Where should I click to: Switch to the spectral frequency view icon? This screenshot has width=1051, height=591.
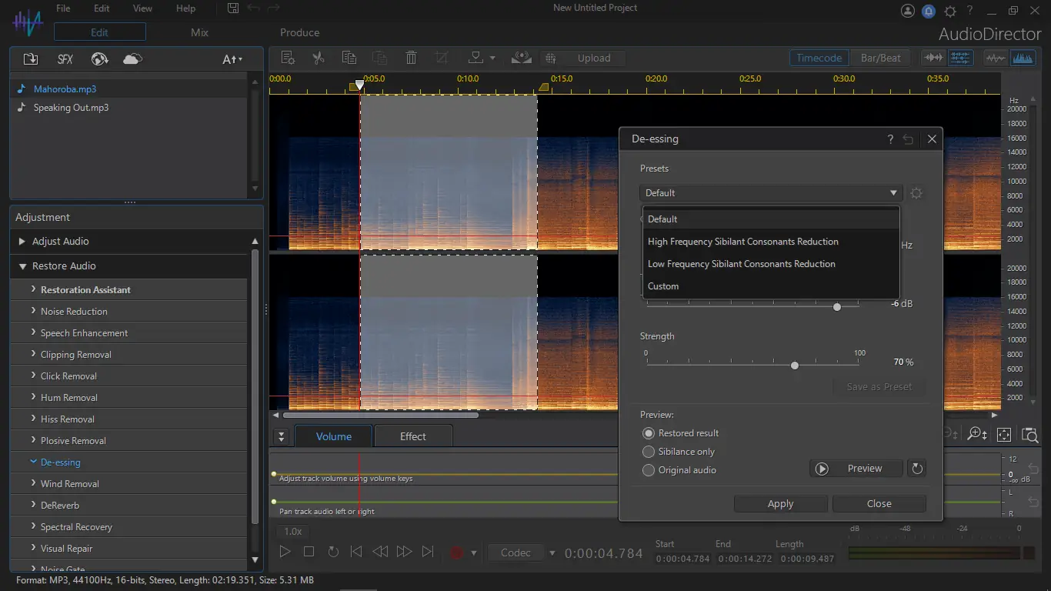point(1023,58)
